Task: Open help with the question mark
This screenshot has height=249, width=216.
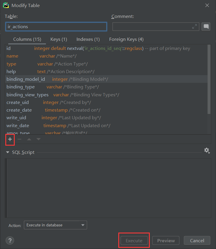Action: point(10,240)
